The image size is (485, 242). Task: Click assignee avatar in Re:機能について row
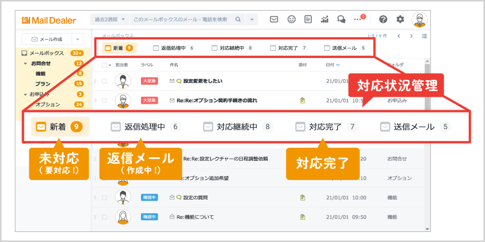click(x=123, y=217)
